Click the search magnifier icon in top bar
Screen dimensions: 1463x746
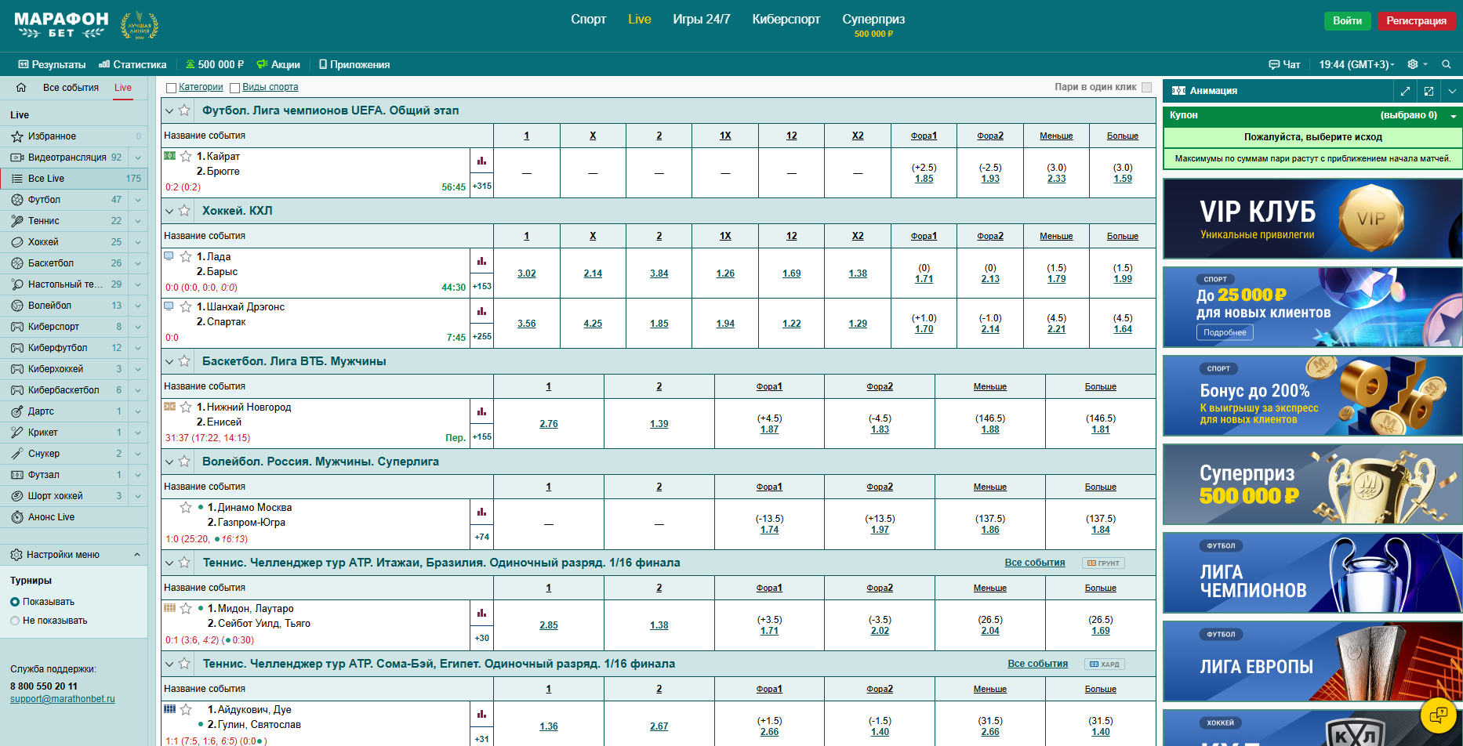[x=1447, y=64]
